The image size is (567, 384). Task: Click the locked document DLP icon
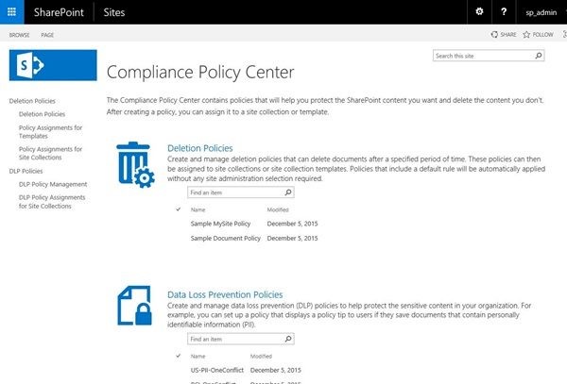tap(134, 306)
